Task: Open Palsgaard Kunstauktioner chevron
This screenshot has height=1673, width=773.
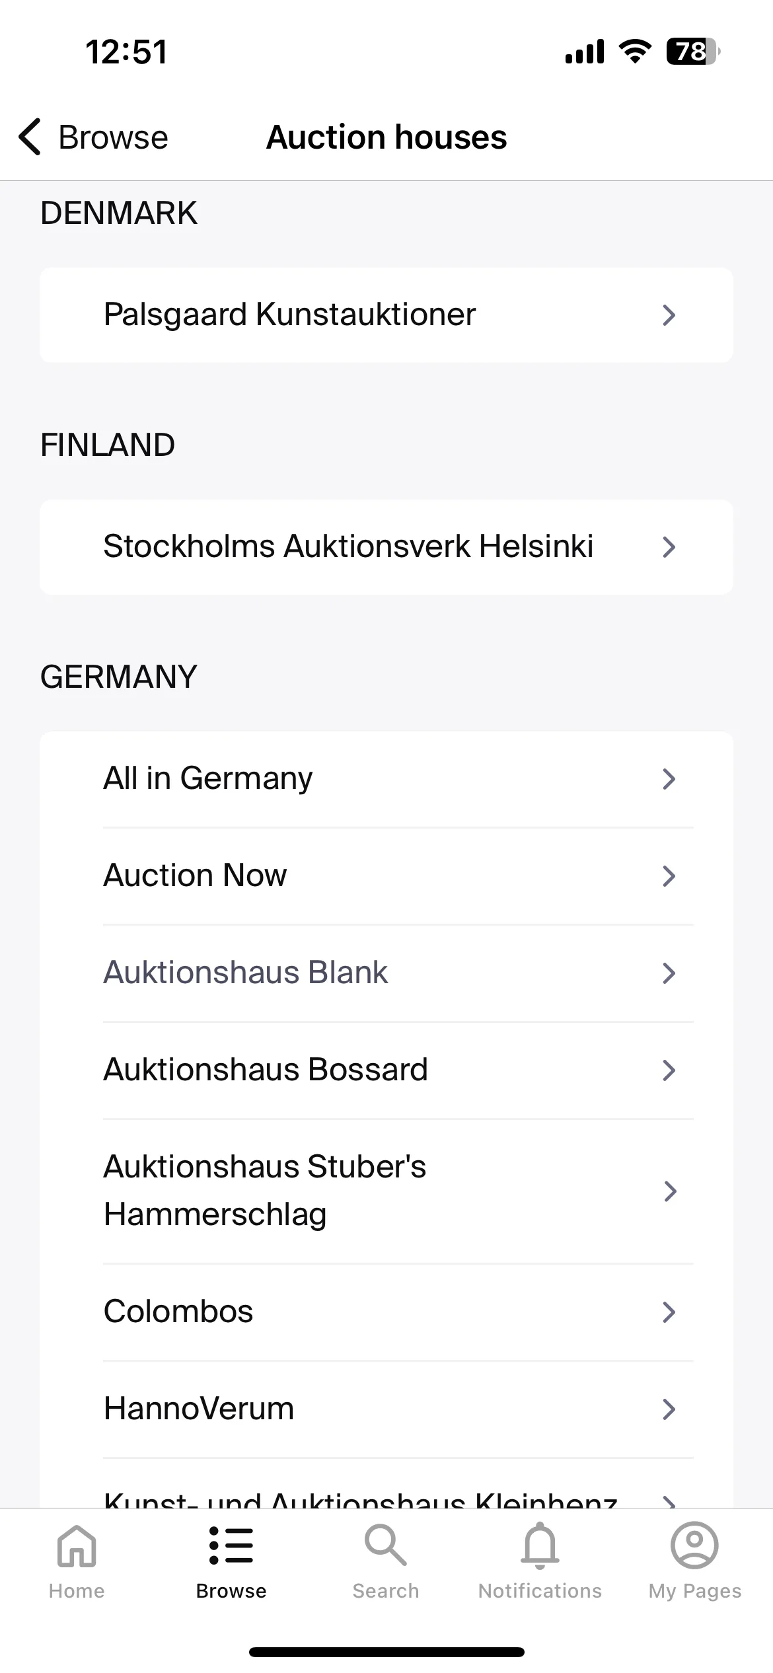Action: 669,315
